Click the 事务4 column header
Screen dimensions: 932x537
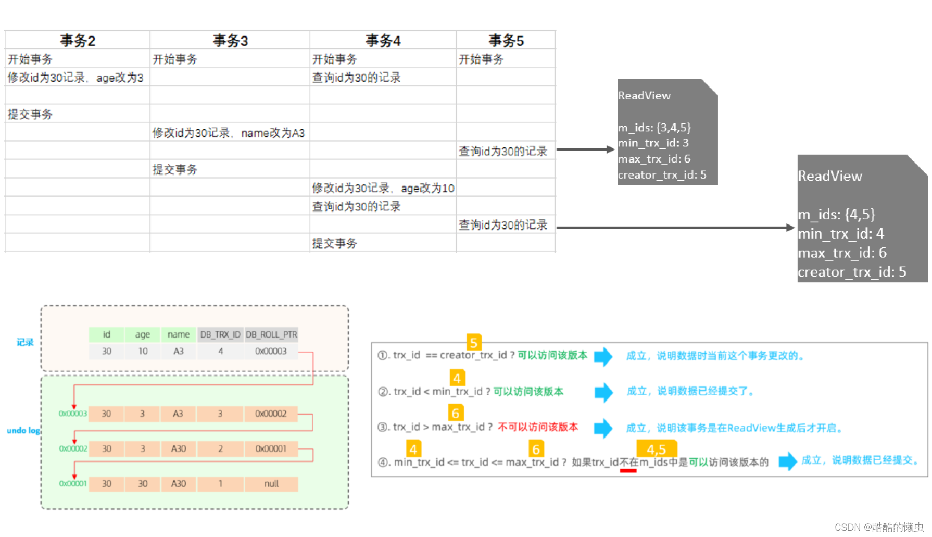click(383, 40)
